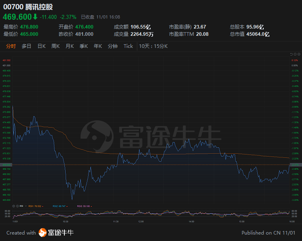Click the 最高价 476.800 value
Viewport: 302px width, 241px height.
(29, 27)
